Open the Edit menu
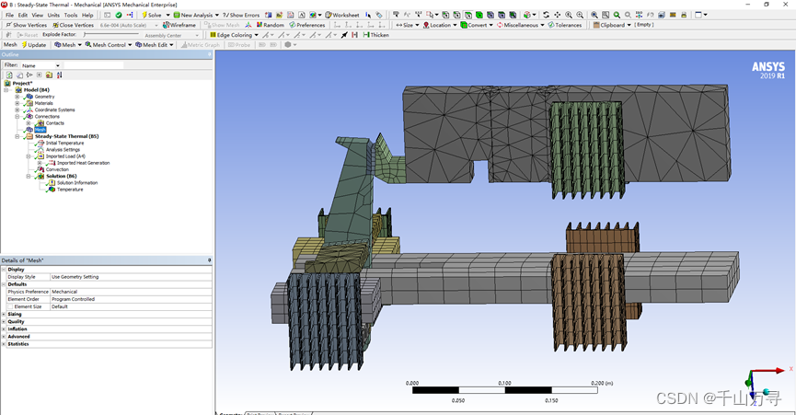The width and height of the screenshot is (796, 415). tap(23, 15)
